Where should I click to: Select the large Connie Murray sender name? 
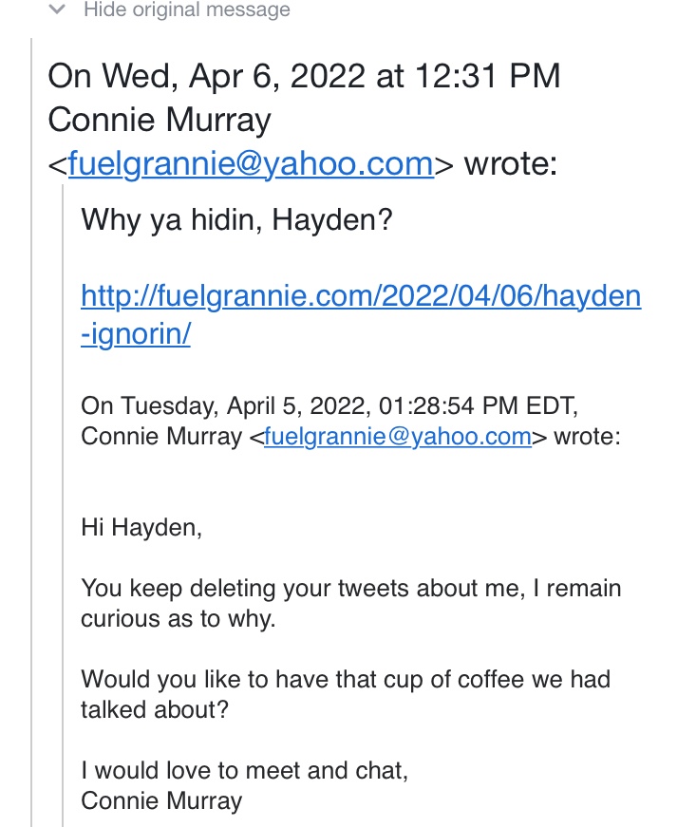(160, 120)
